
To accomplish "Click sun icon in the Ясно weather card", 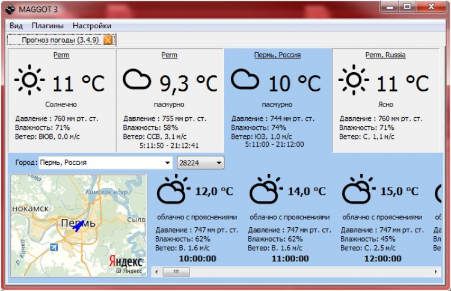I will [354, 79].
